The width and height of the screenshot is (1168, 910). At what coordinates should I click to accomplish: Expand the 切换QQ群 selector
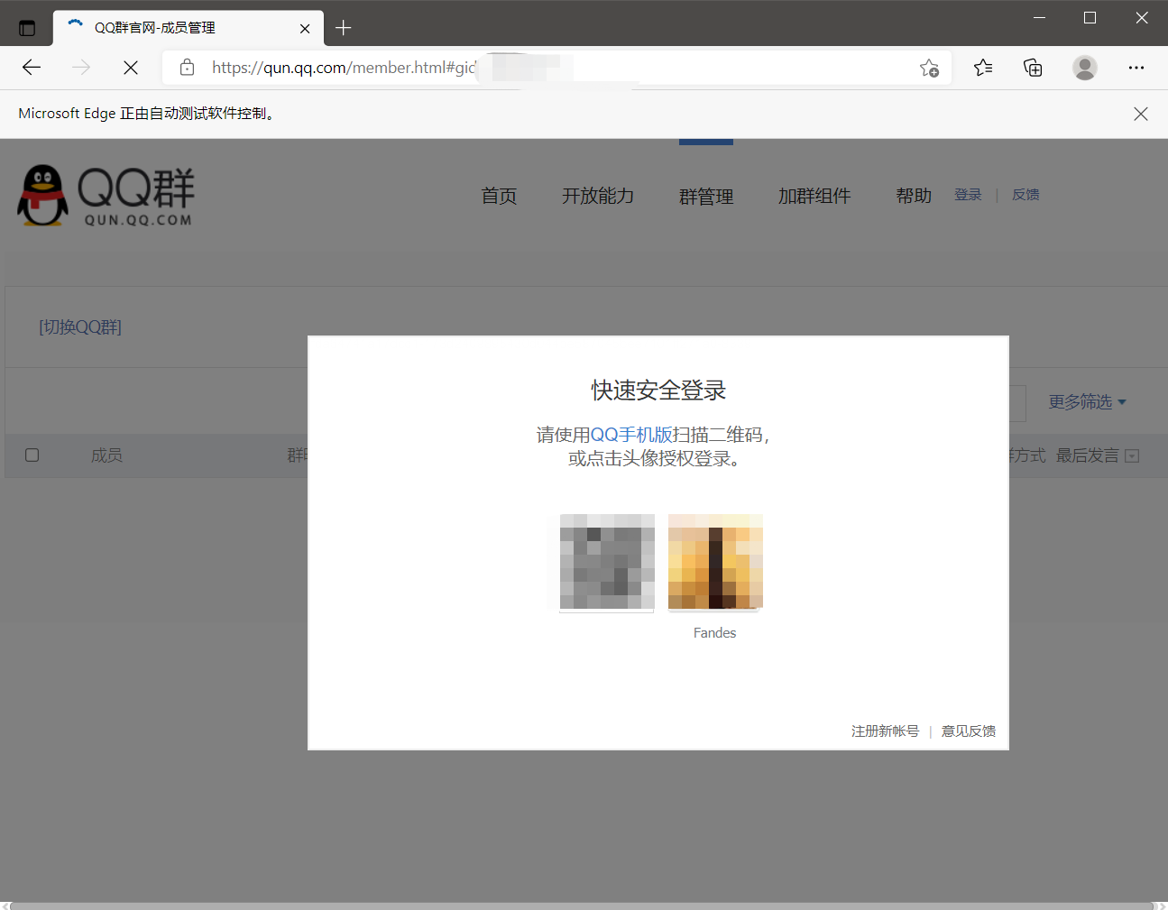pyautogui.click(x=80, y=326)
